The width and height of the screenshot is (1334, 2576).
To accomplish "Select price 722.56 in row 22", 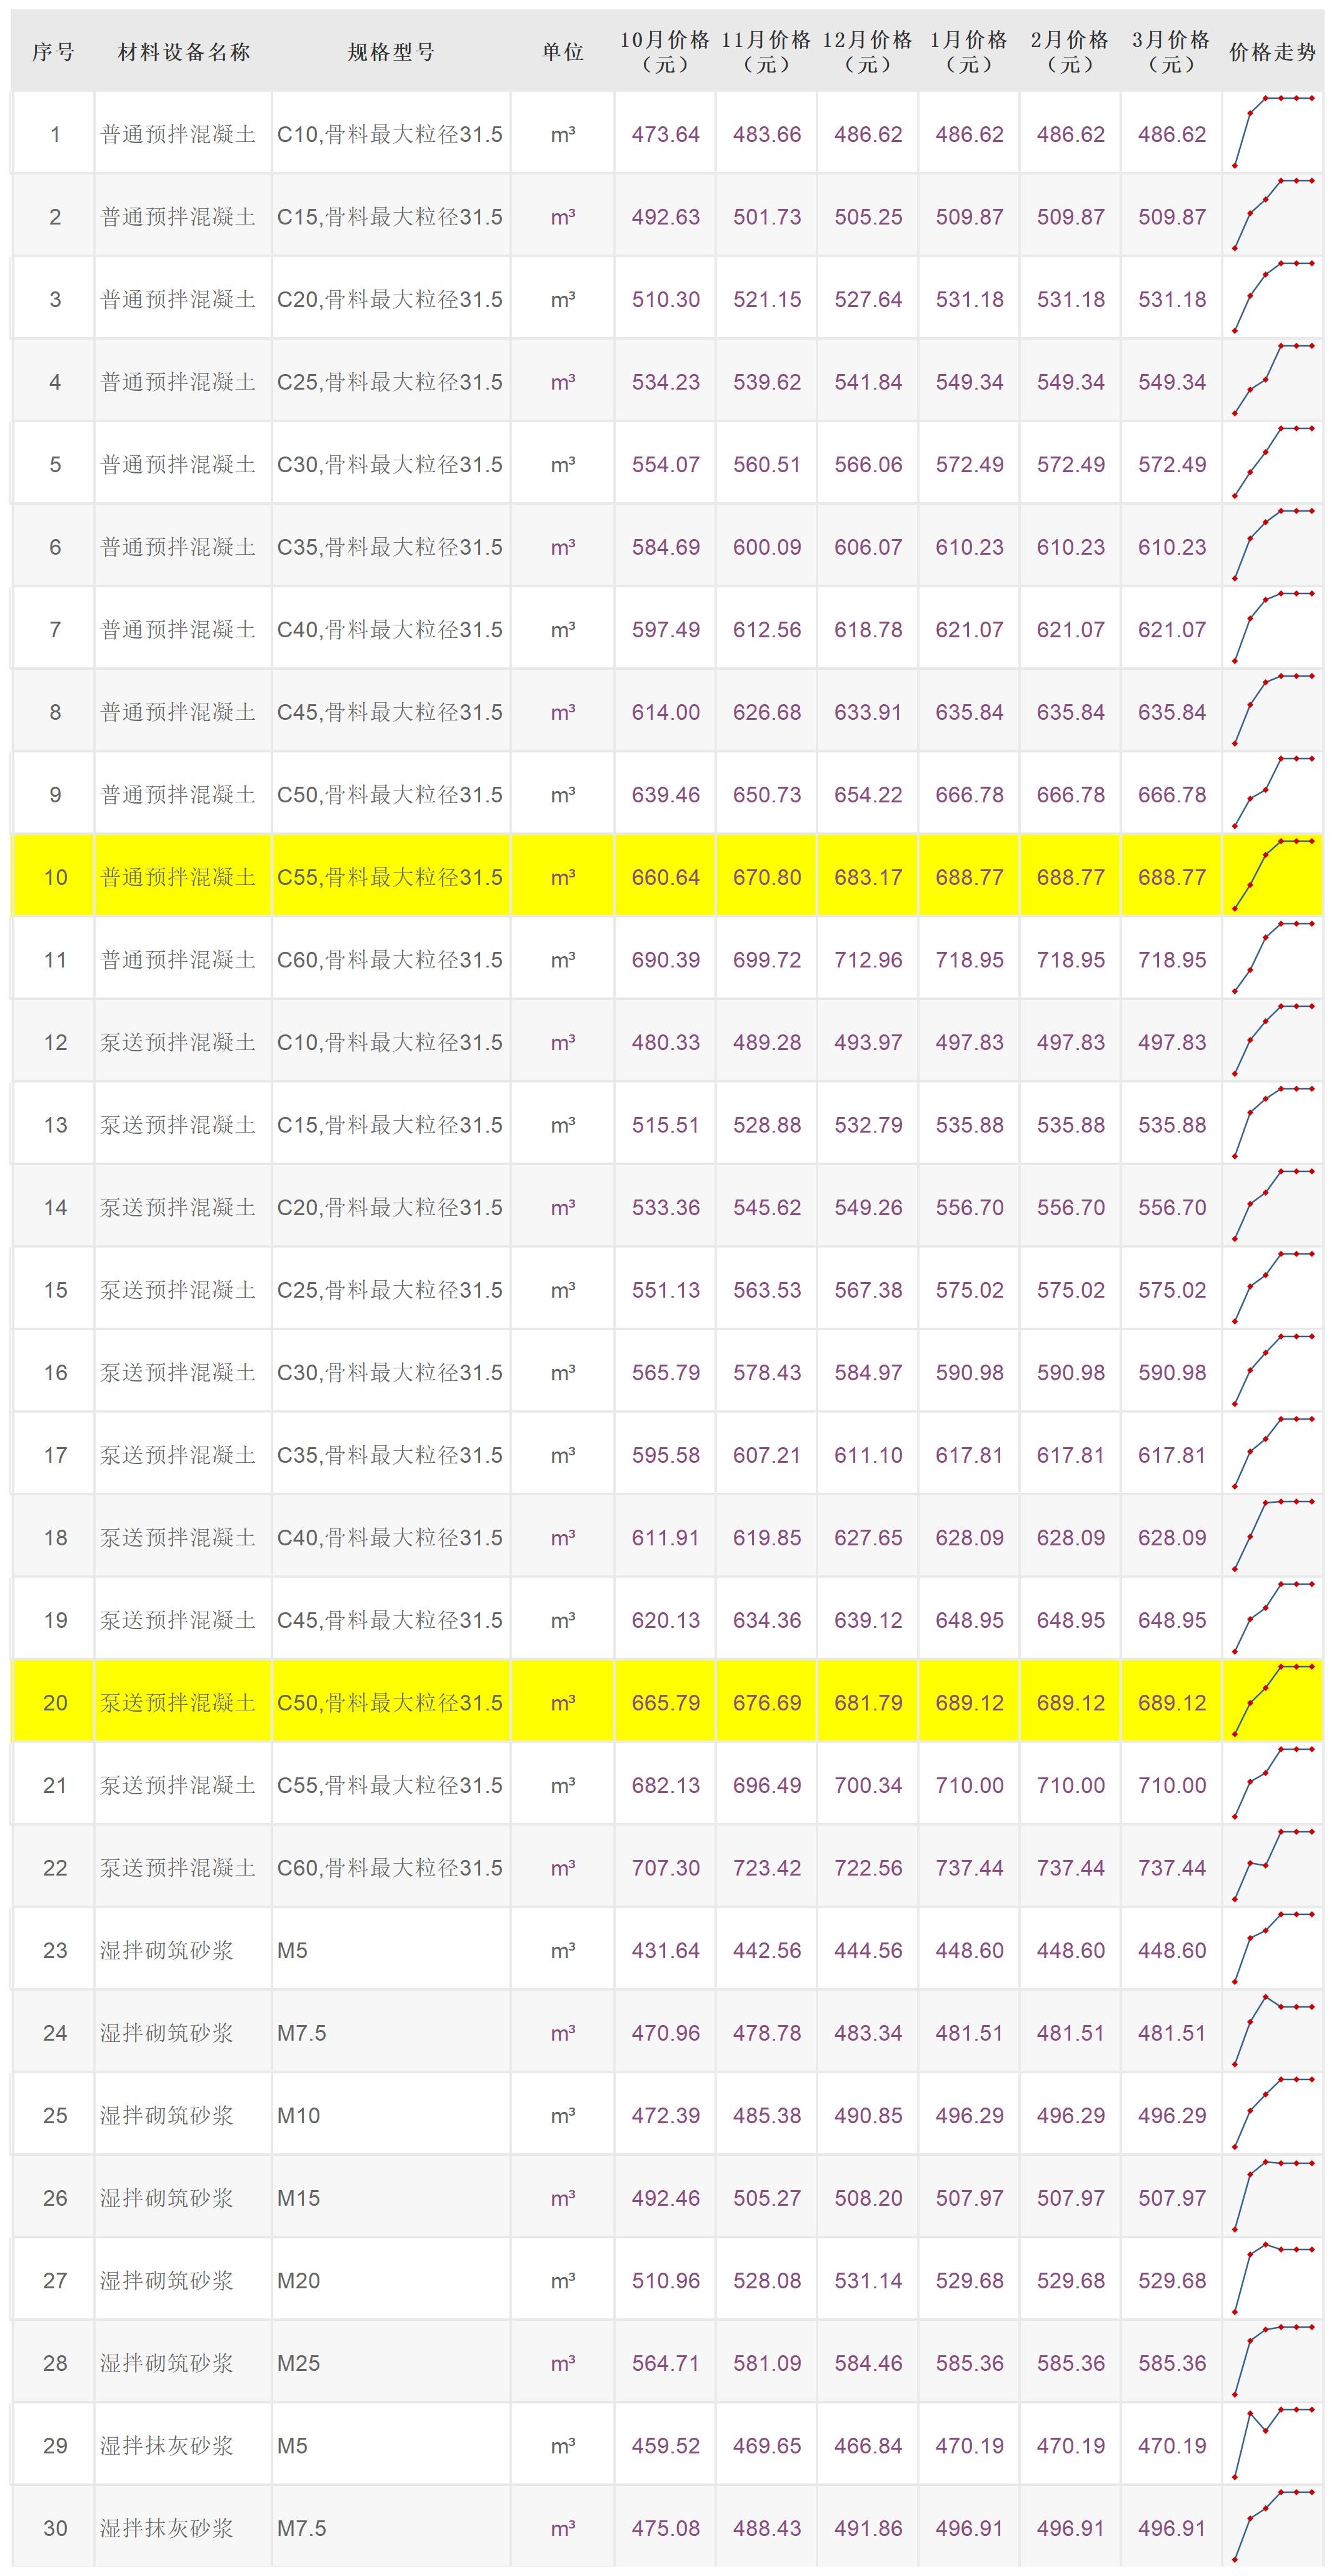I will click(x=868, y=1867).
